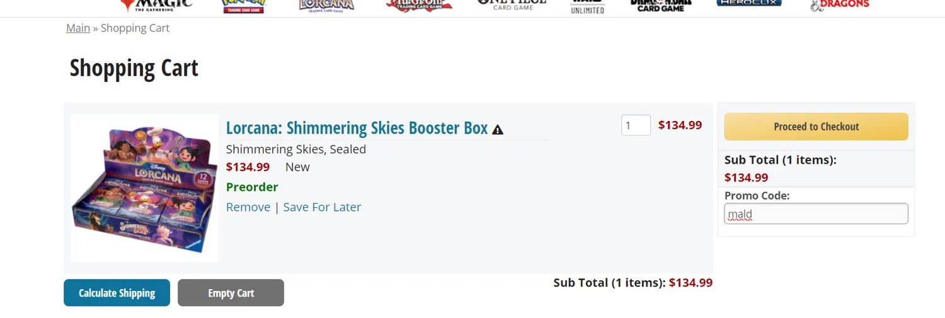Viewport: 945px width, 318px height.
Task: Hit the Empty Cart button
Action: coord(231,293)
